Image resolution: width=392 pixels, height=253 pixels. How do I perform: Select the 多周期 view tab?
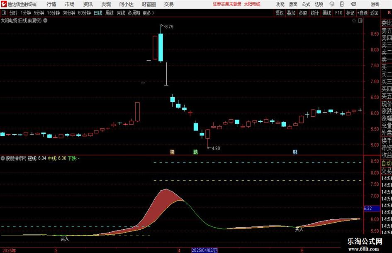134,13
